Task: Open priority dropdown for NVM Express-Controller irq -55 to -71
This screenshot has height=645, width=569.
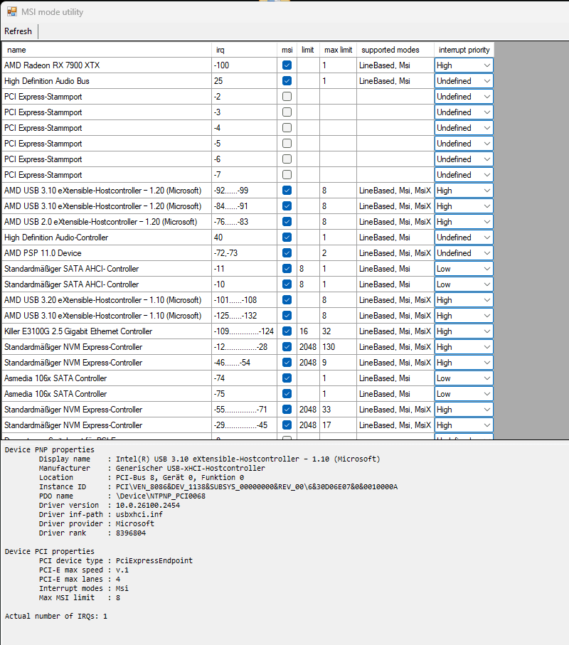Action: (464, 409)
